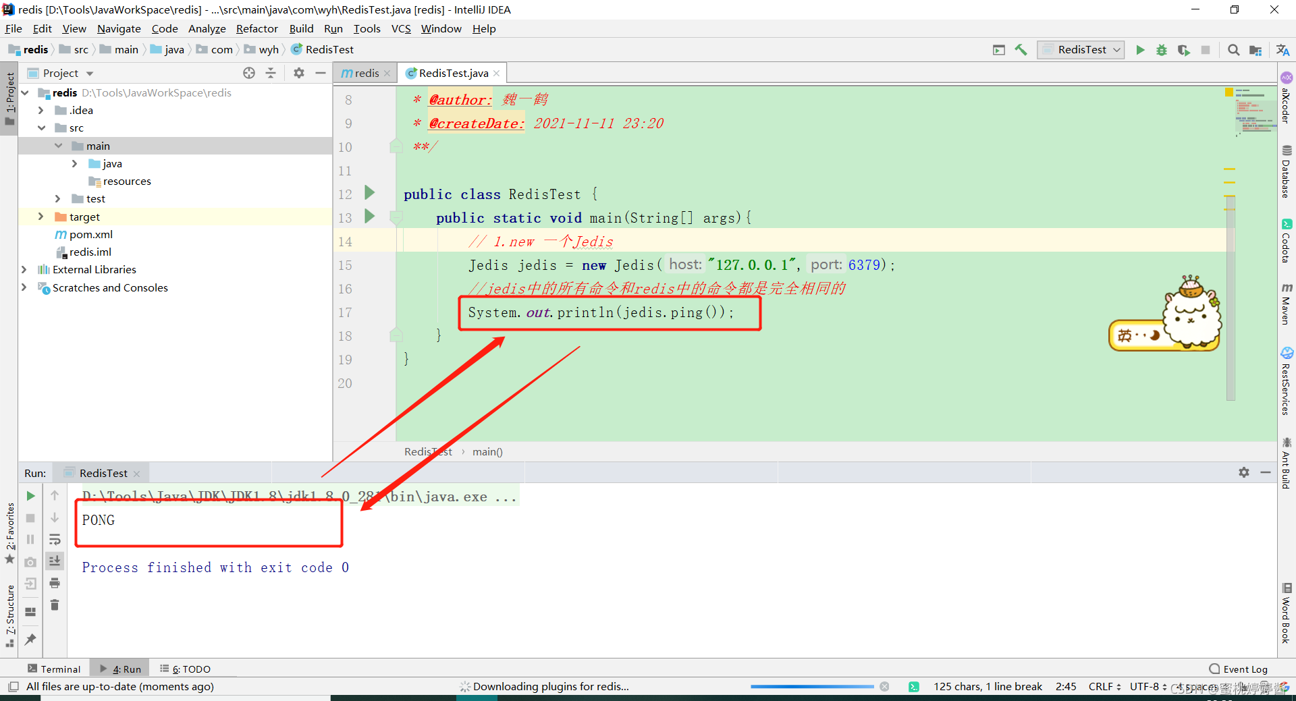Expand the target folder
1296x701 pixels.
click(41, 217)
